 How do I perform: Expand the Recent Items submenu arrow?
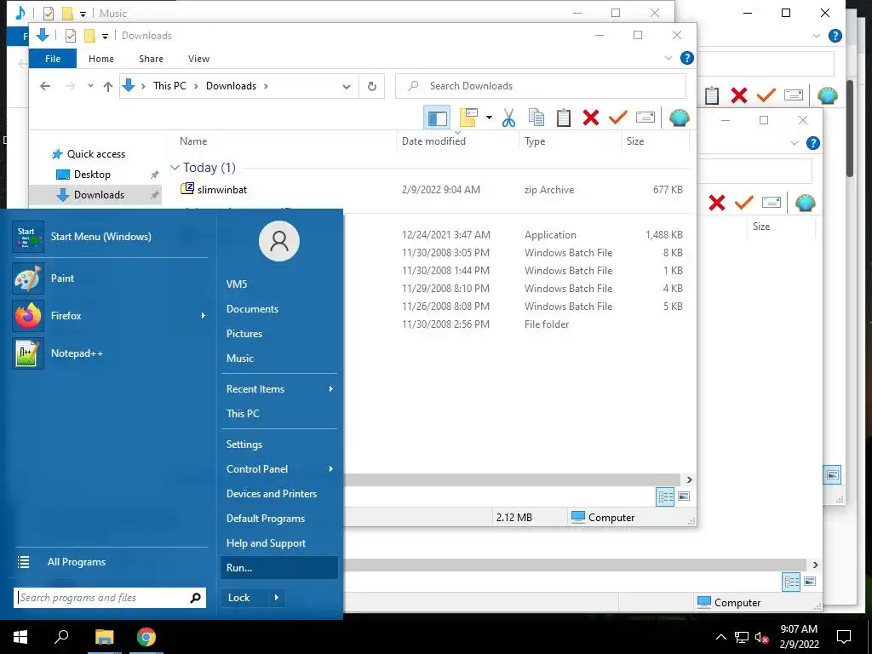pos(331,388)
